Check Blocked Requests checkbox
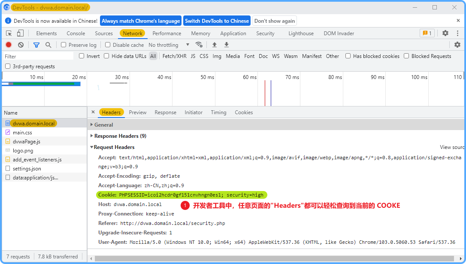Screen dimensions: 466x264 tap(406, 56)
